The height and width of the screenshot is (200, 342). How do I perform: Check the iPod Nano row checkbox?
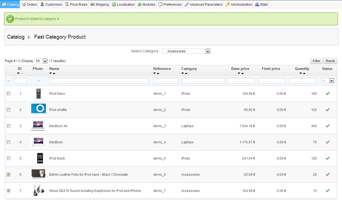pyautogui.click(x=8, y=94)
